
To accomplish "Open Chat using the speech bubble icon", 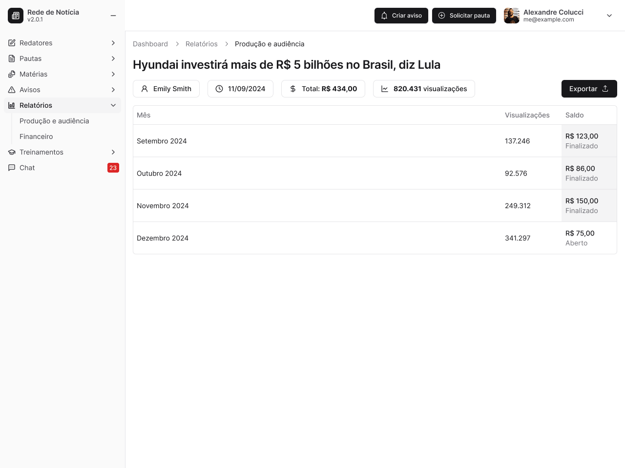I will tap(11, 168).
